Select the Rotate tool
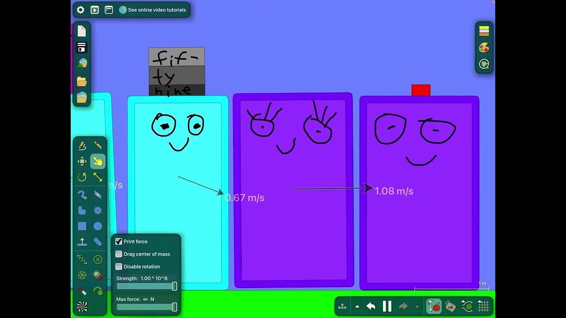The width and height of the screenshot is (566, 318). [x=82, y=177]
